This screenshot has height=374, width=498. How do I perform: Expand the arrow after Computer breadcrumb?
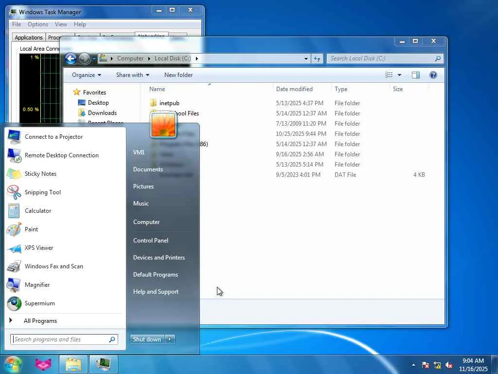(x=149, y=58)
